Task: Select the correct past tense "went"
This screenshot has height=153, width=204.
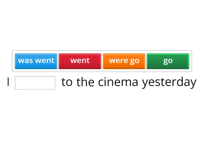Action: 80,61
